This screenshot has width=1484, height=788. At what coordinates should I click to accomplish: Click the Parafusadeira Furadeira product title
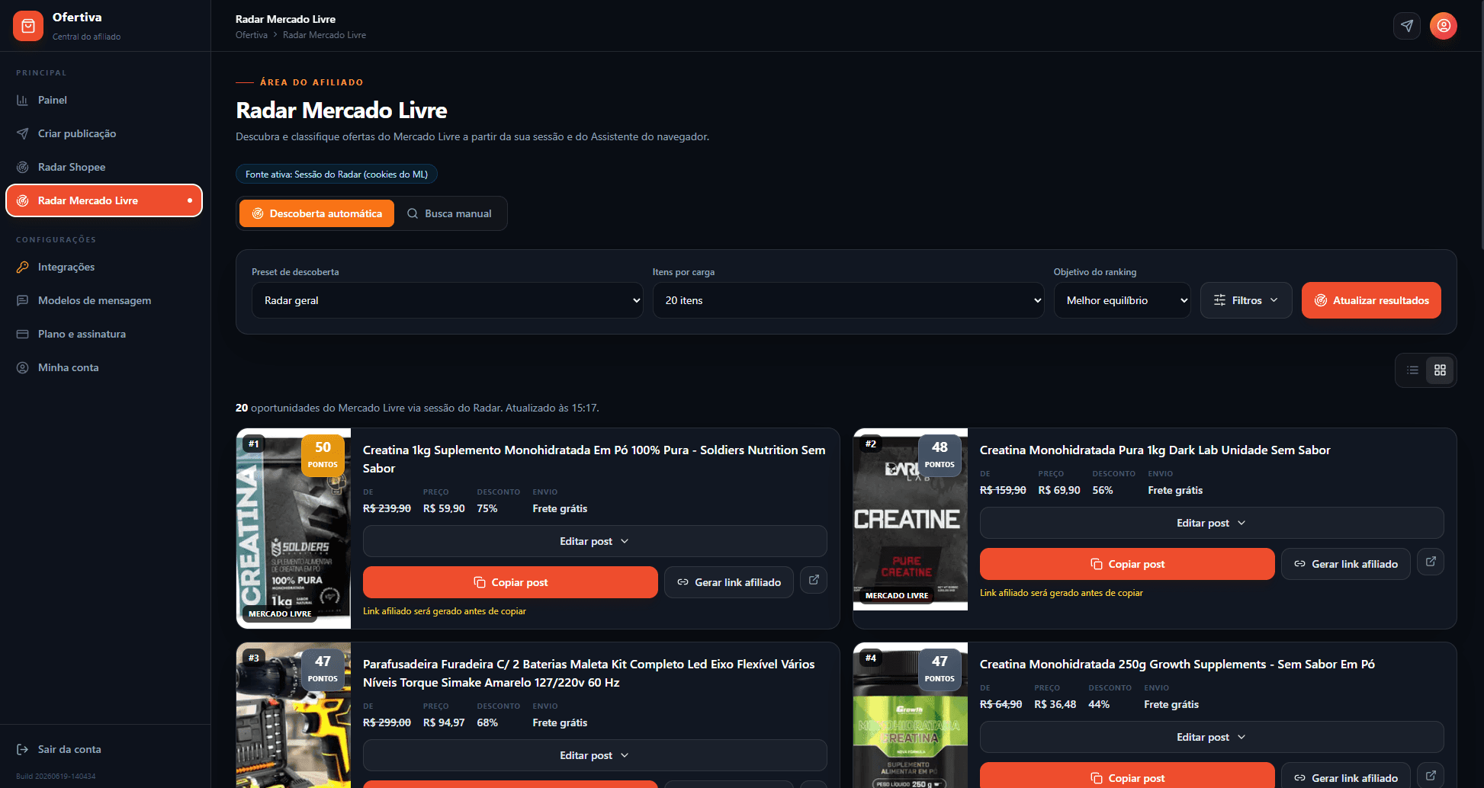(x=589, y=673)
